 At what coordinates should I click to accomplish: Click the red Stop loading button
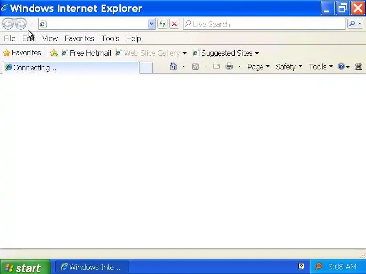point(174,24)
